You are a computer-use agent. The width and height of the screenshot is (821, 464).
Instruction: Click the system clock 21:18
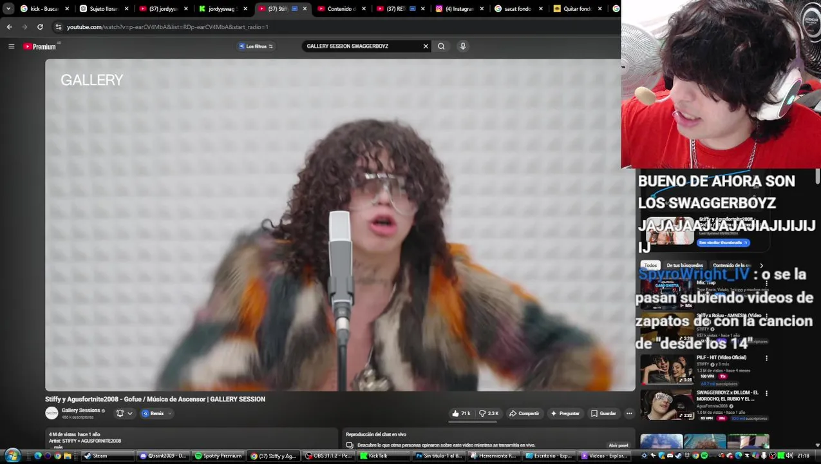coord(803,456)
